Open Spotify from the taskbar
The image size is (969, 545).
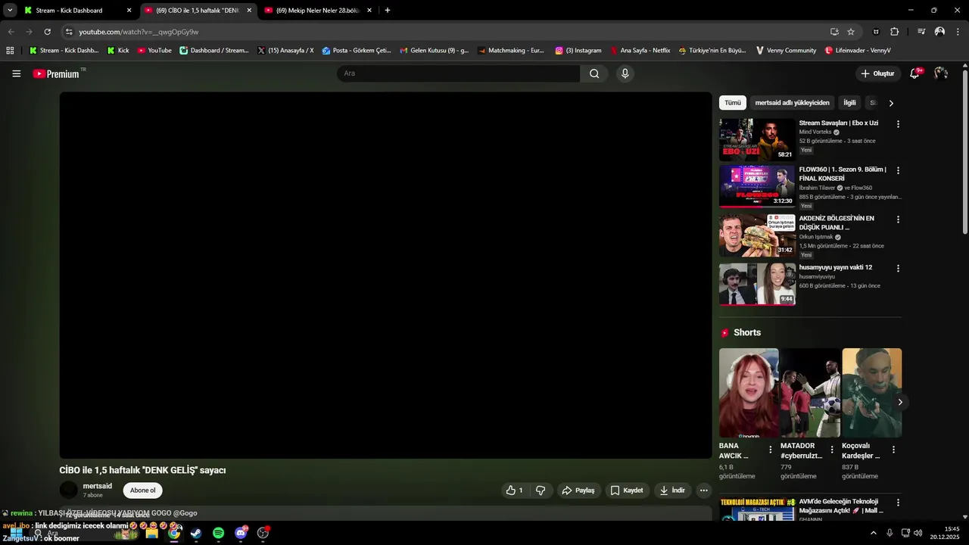(x=219, y=533)
